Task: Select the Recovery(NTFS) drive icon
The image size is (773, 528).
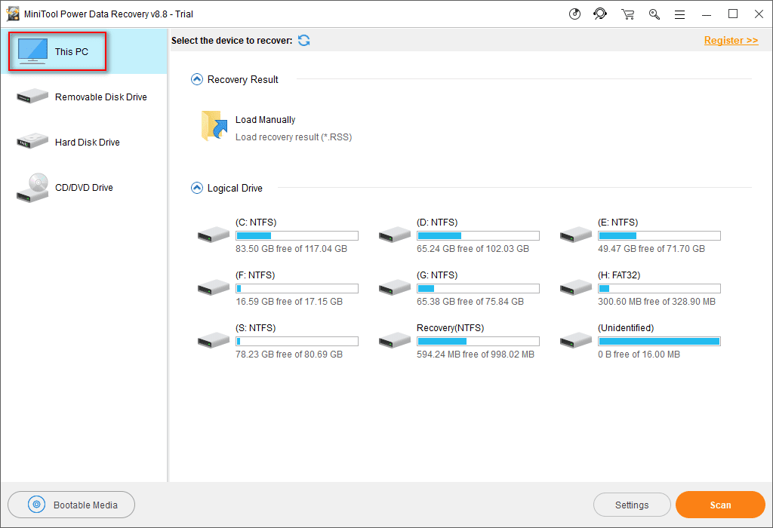Action: tap(394, 340)
